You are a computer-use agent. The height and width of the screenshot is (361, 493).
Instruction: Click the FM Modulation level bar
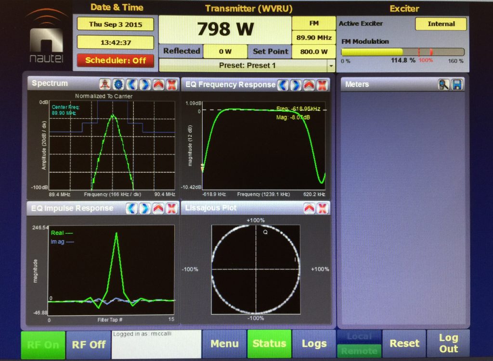point(403,52)
